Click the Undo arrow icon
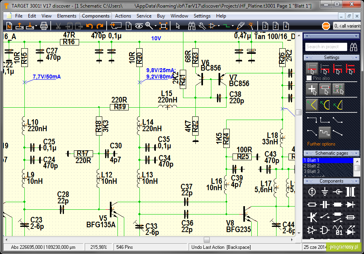 click(90, 26)
